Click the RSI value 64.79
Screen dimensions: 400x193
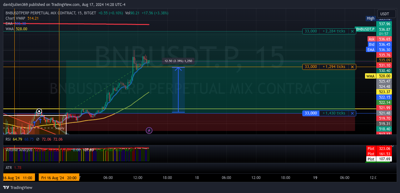(17, 139)
